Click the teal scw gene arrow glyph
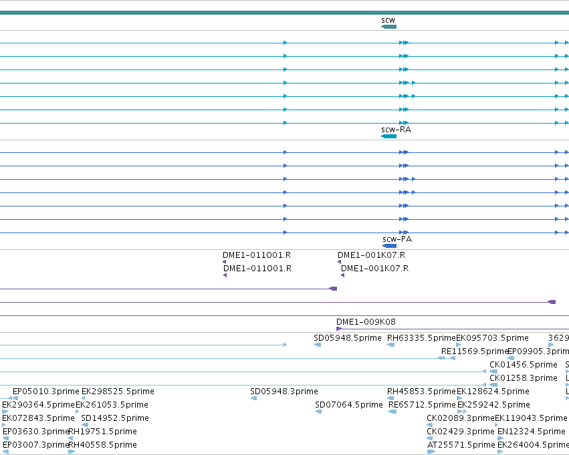Screen dimensions: 569x455 (x=388, y=27)
